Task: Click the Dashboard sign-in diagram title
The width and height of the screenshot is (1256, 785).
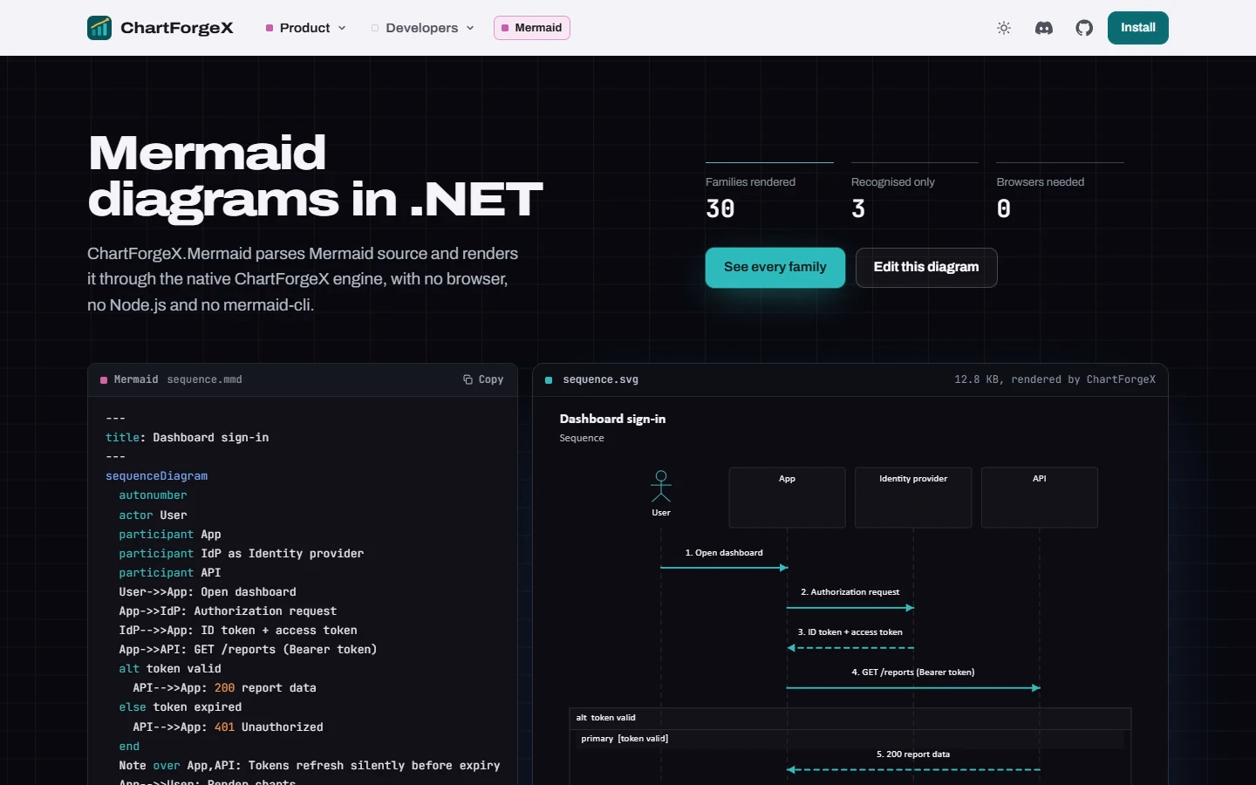Action: coord(612,419)
